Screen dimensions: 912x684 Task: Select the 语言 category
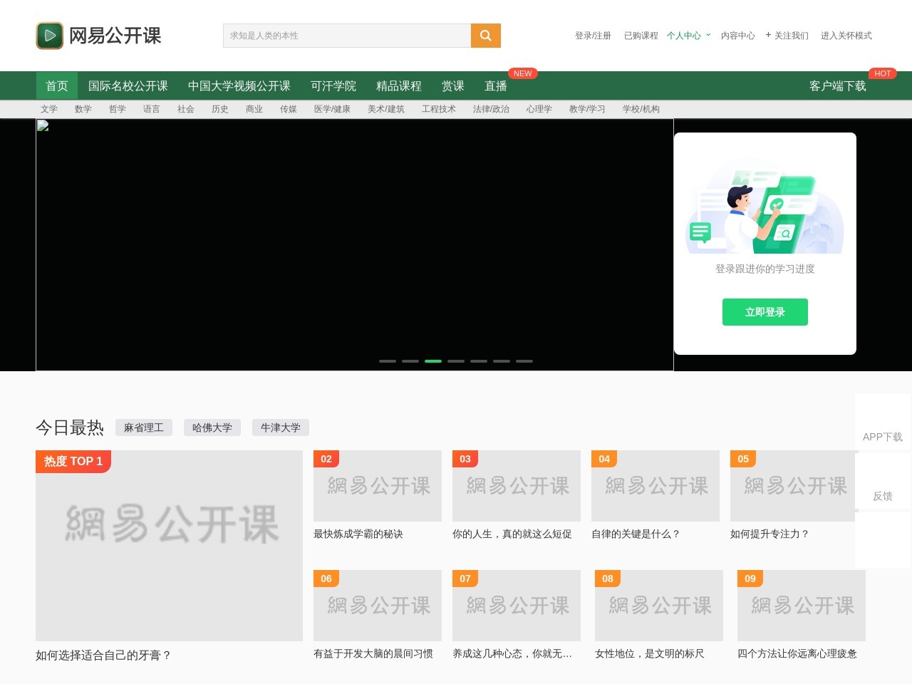pos(152,109)
